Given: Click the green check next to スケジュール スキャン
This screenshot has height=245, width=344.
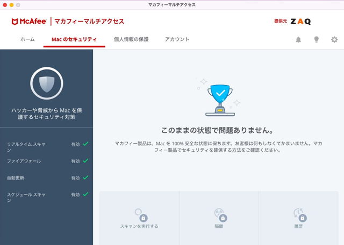Looking at the screenshot, I should (85, 194).
